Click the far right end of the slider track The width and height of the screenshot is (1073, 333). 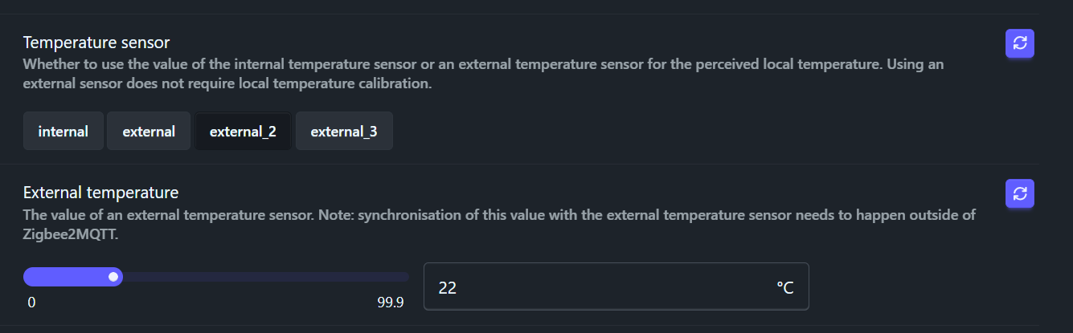[x=405, y=277]
